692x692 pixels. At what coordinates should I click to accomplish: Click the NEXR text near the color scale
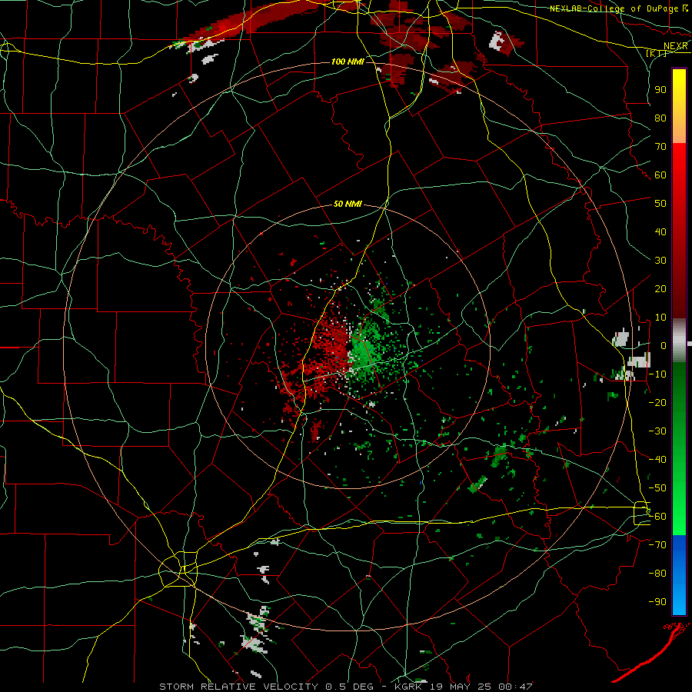tap(675, 46)
